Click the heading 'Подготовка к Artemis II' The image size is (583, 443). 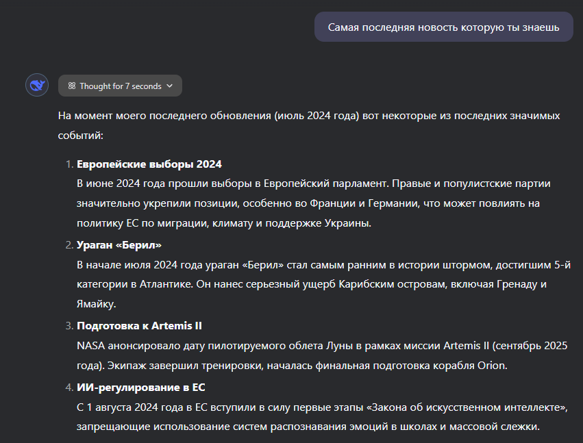pos(139,326)
